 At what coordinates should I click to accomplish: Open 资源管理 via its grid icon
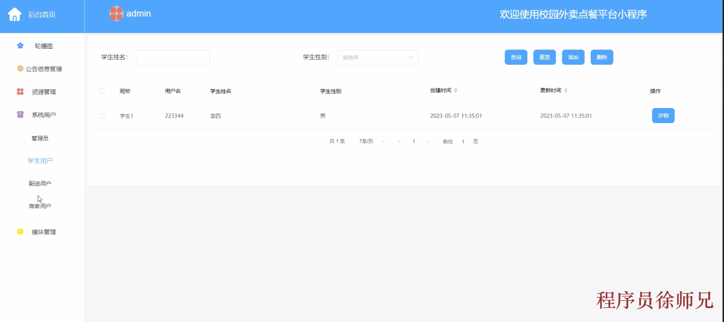pos(20,91)
